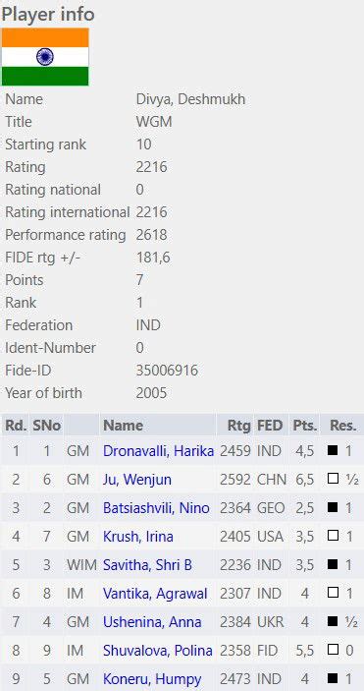Click the black piece icon in round 7
The width and height of the screenshot is (364, 691).
click(333, 621)
